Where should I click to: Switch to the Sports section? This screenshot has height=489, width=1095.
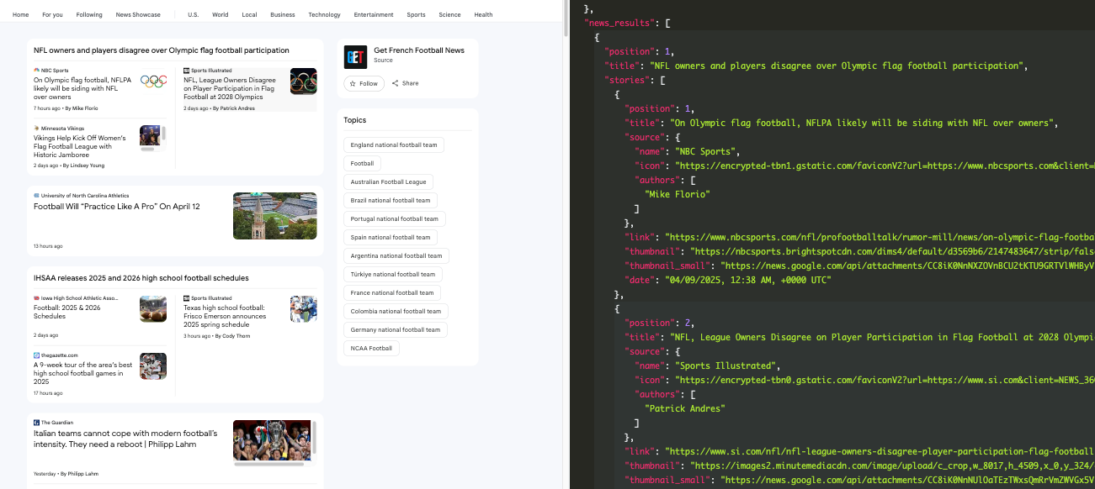tap(416, 14)
